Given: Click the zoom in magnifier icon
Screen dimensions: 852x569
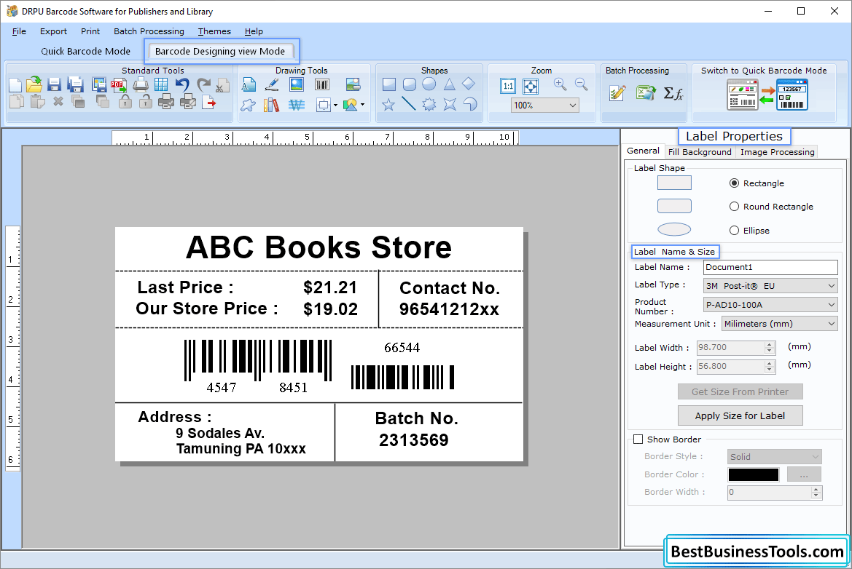Looking at the screenshot, I should [560, 84].
